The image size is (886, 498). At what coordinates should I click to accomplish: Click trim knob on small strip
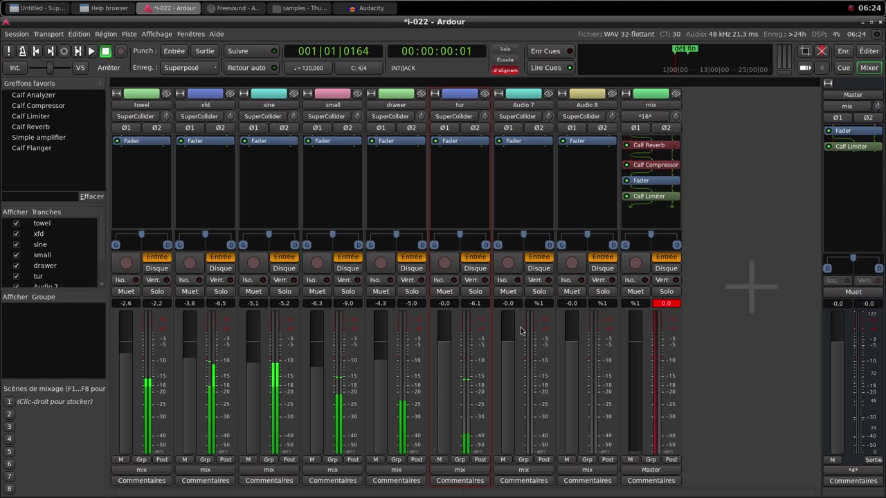(358, 116)
